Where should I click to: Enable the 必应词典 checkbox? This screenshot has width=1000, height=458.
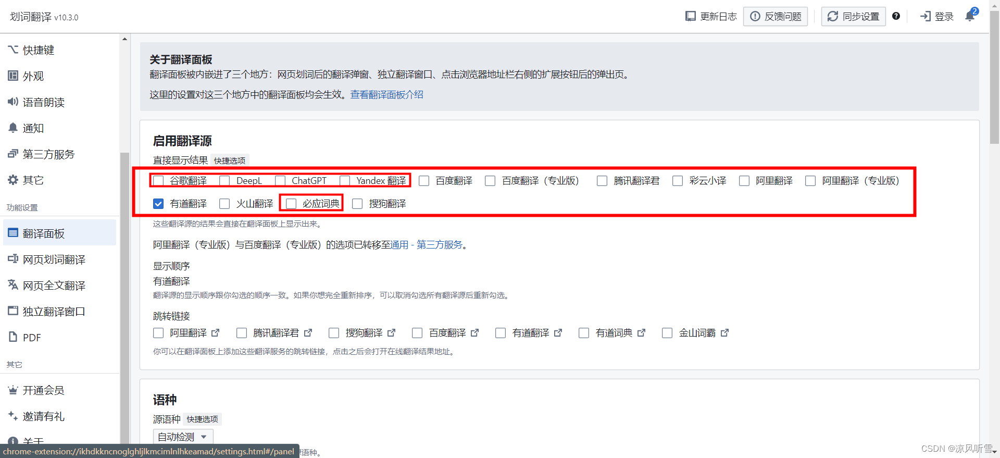coord(291,204)
